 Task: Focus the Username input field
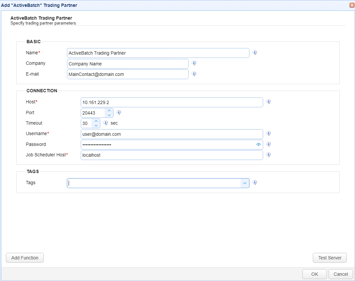point(172,134)
